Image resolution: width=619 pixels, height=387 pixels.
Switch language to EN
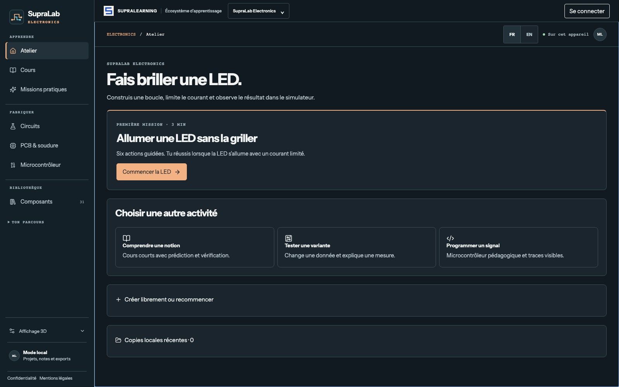(x=529, y=34)
